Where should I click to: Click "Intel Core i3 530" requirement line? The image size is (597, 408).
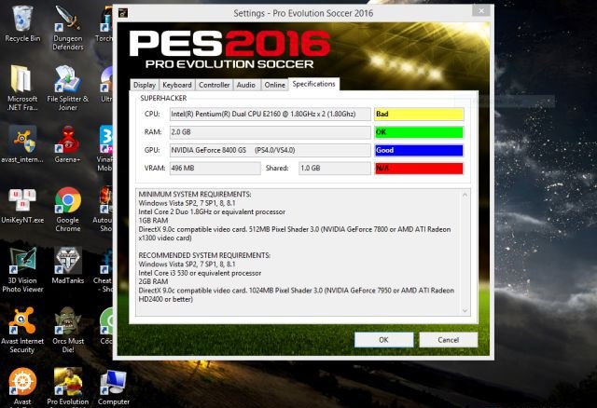click(200, 273)
